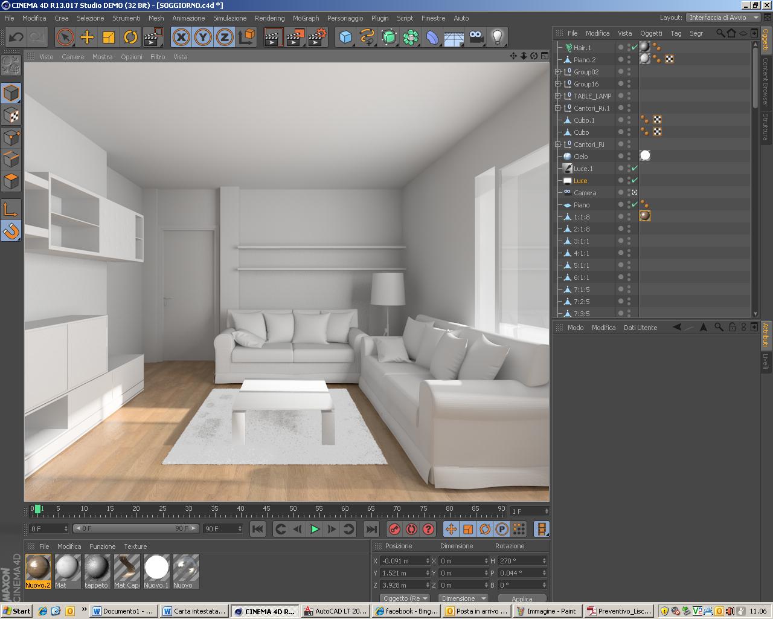The image size is (773, 619).
Task: Enable snapping with magnet icon
Action: coord(11,230)
